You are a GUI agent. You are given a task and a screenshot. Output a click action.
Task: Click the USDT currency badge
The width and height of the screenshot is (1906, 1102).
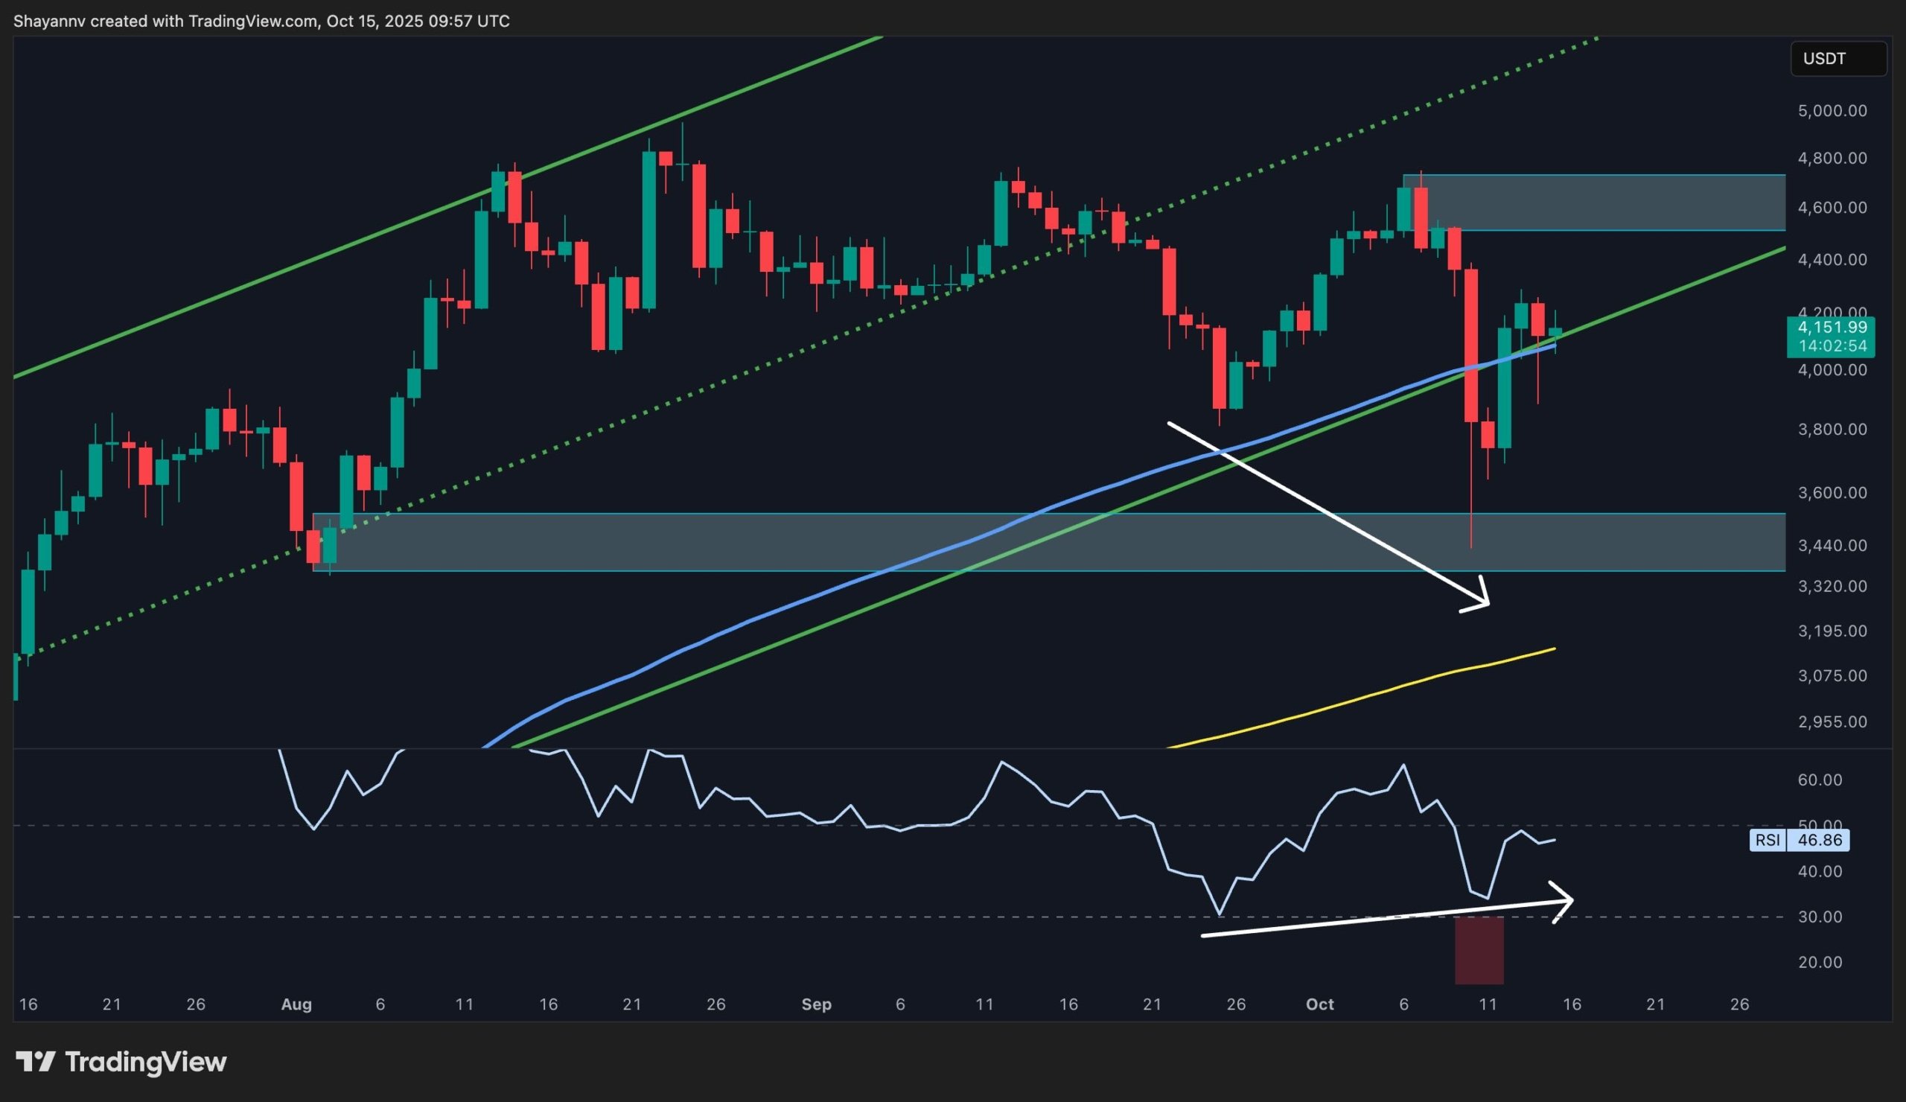(1838, 58)
